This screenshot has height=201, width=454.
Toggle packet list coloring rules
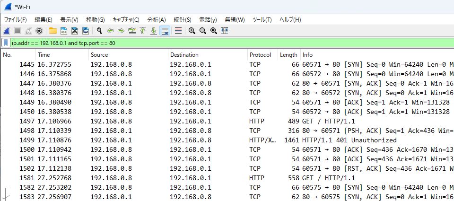178,31
